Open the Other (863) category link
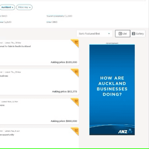 coord(52,22)
